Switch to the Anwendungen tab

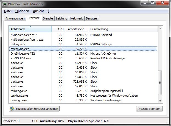click(15, 18)
